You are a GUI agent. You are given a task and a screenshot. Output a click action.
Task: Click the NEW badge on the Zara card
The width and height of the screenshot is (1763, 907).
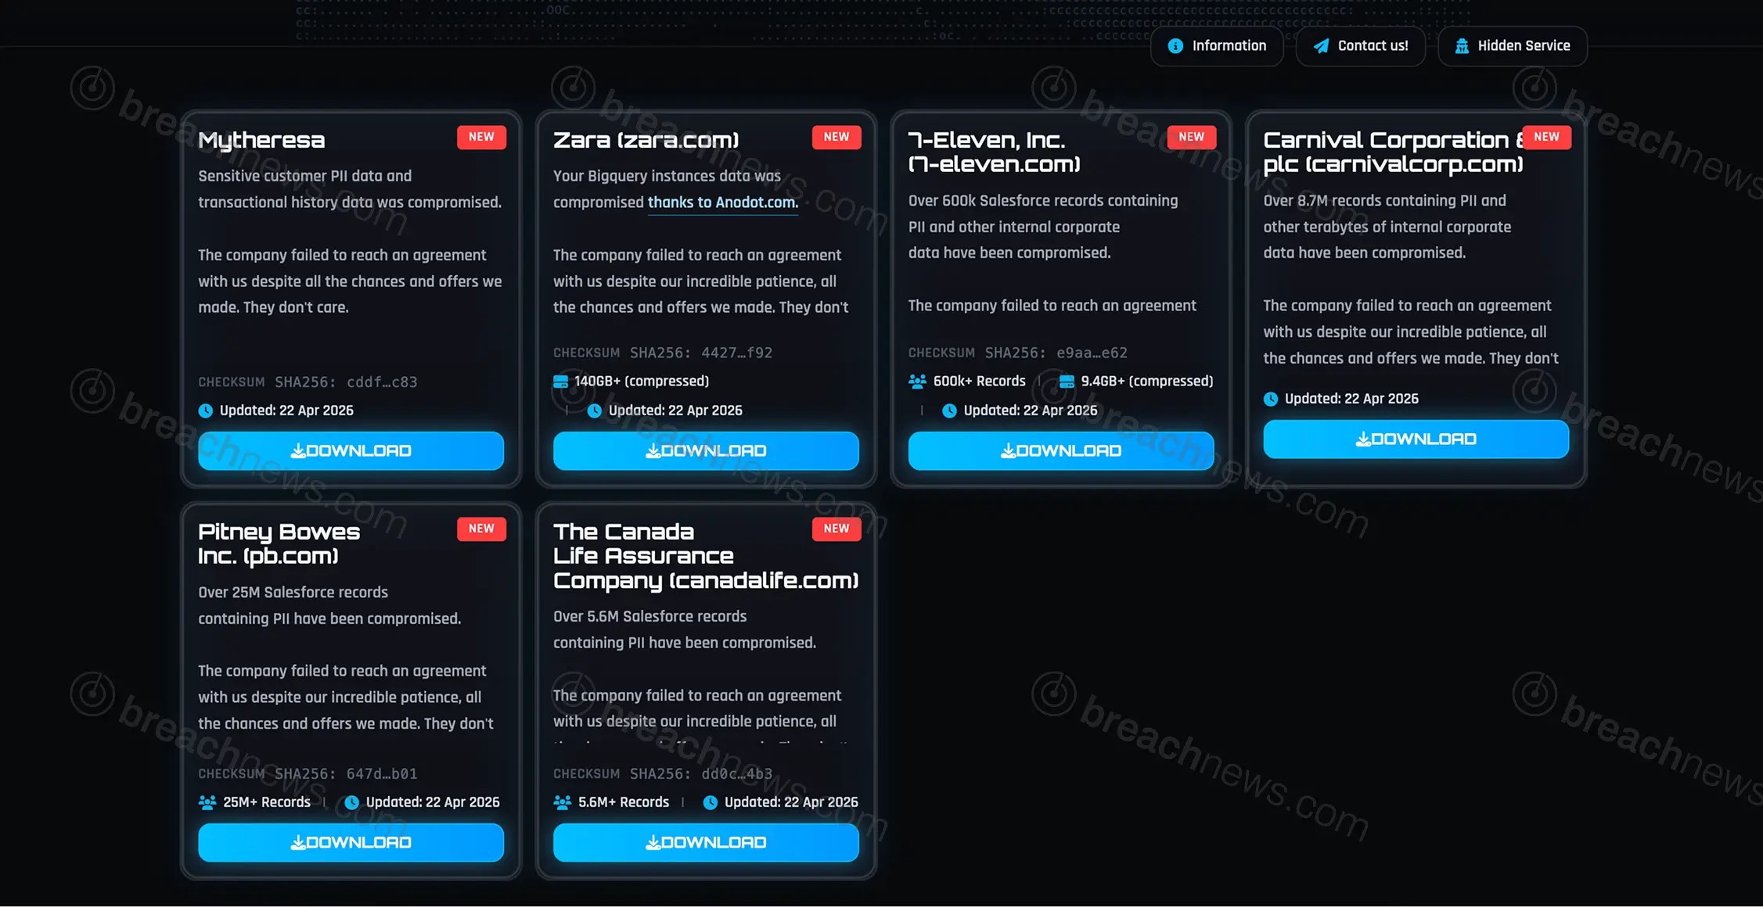coord(837,137)
